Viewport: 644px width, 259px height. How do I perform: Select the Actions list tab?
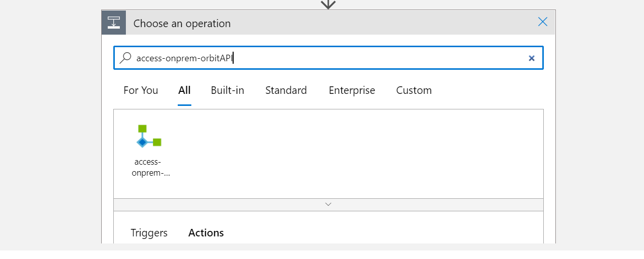[206, 233]
